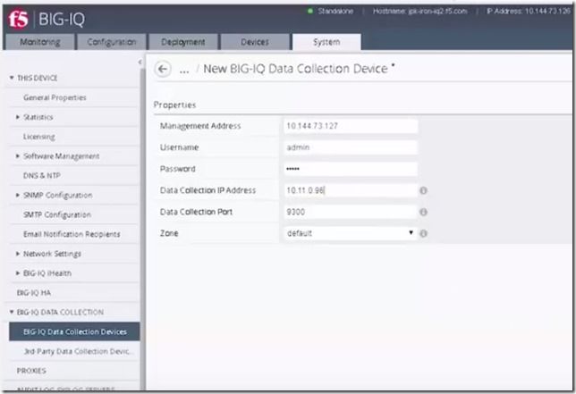Click the Hostname text in header
This screenshot has height=394, width=576.
pyautogui.click(x=419, y=12)
